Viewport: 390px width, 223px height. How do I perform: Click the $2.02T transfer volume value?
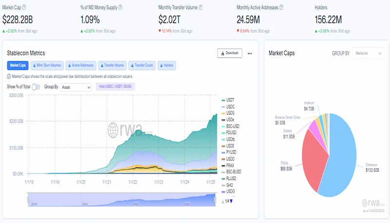(169, 20)
